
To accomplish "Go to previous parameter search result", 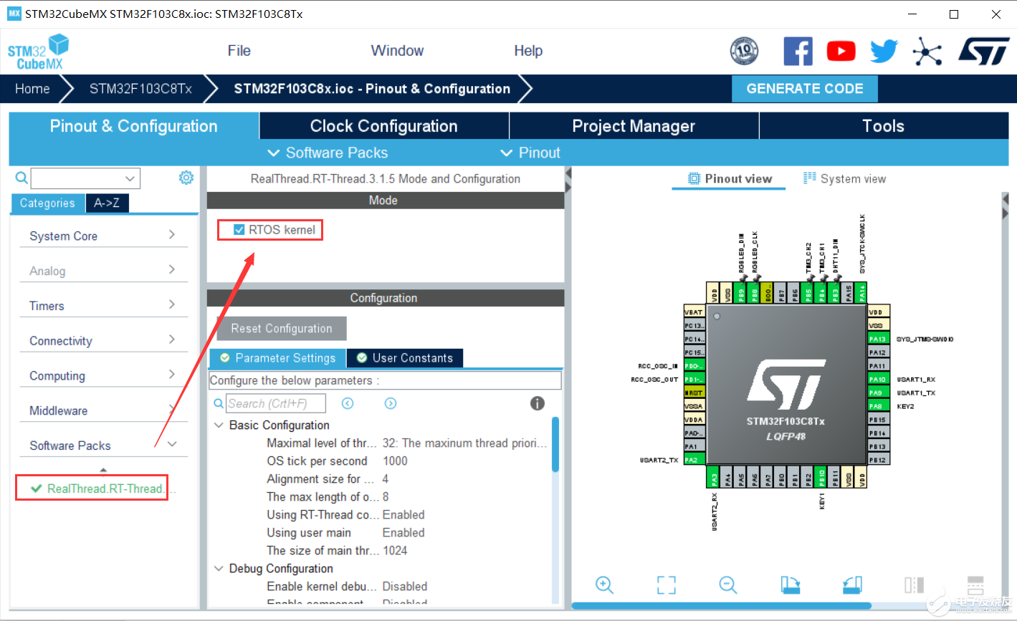I will pyautogui.click(x=348, y=403).
